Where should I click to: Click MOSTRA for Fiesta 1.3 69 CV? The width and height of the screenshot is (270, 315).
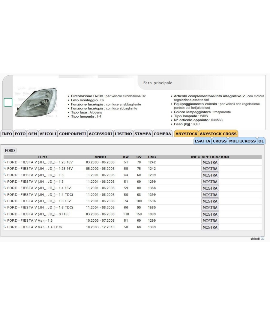point(210,182)
